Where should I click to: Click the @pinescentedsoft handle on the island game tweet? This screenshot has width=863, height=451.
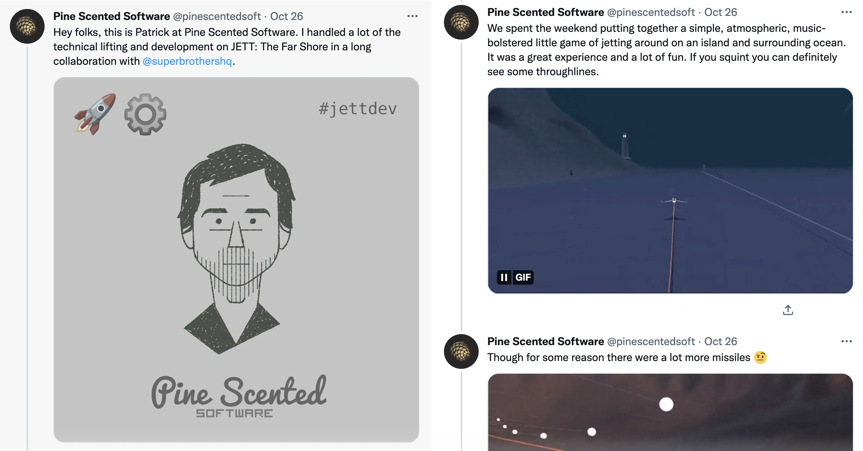coord(651,12)
